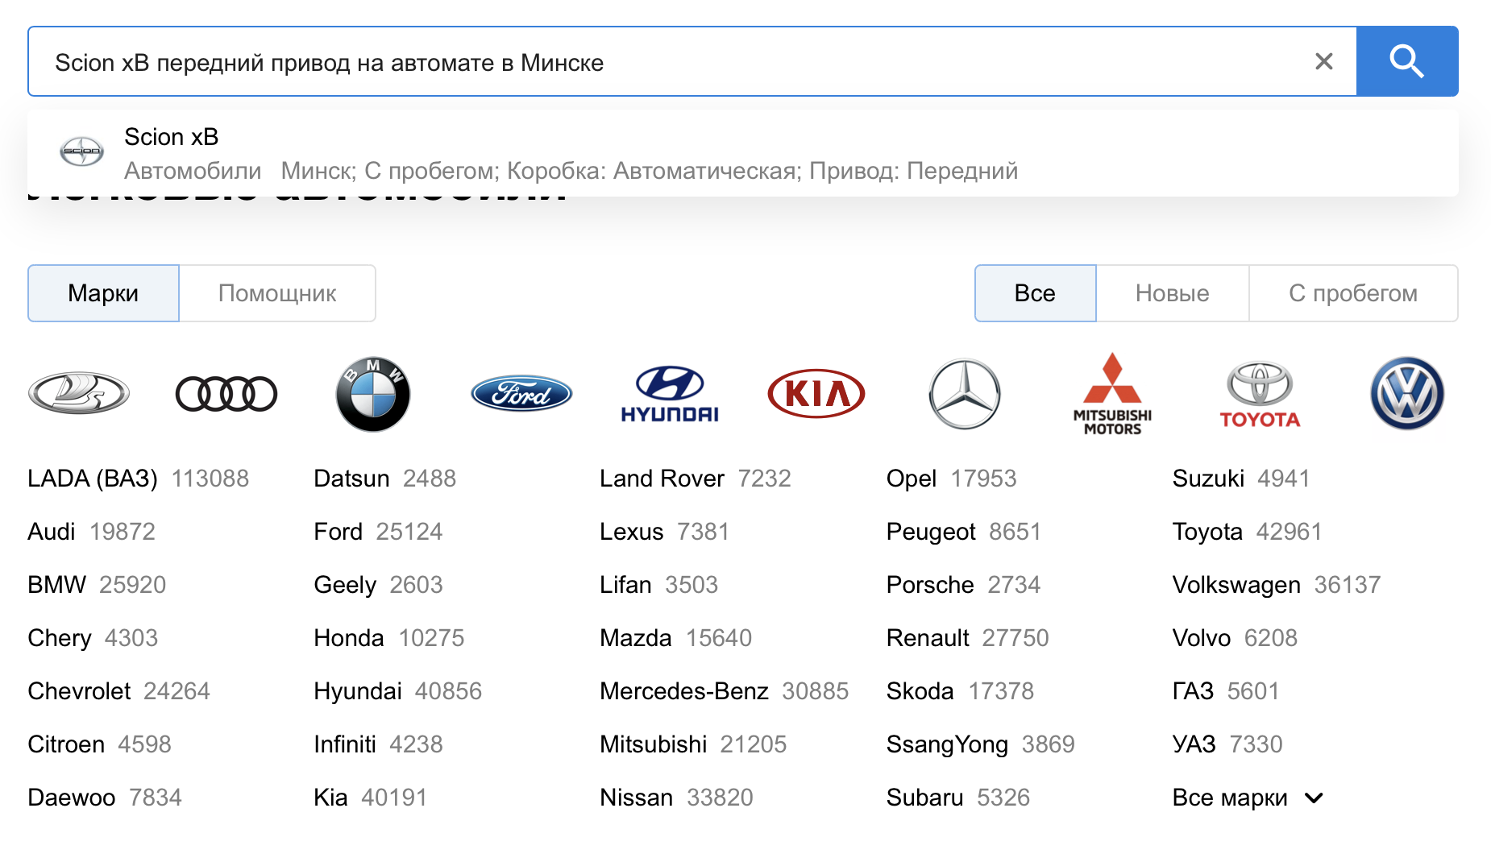Viewport: 1491px width, 862px height.
Task: Select the Все filter tab
Action: 1035,293
